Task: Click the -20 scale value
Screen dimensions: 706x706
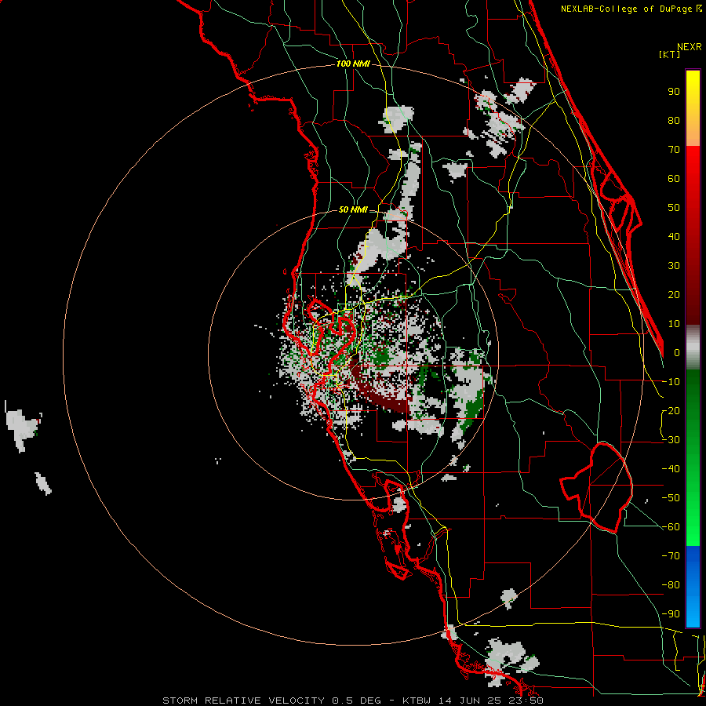Action: tap(671, 410)
